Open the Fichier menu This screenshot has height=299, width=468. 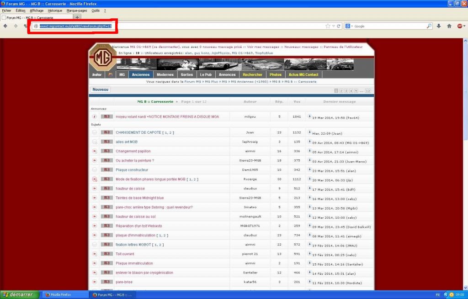(x=6, y=10)
